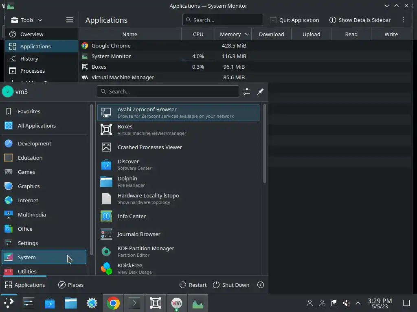
Task: Select Google Chrome row in table
Action: (245, 45)
